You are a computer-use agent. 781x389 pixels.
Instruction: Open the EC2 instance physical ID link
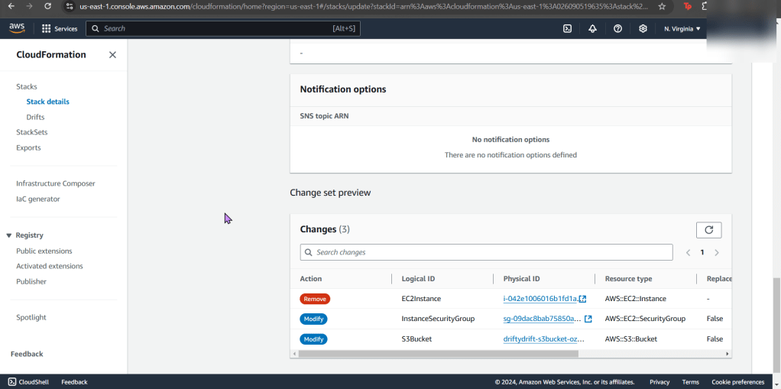[x=540, y=299]
